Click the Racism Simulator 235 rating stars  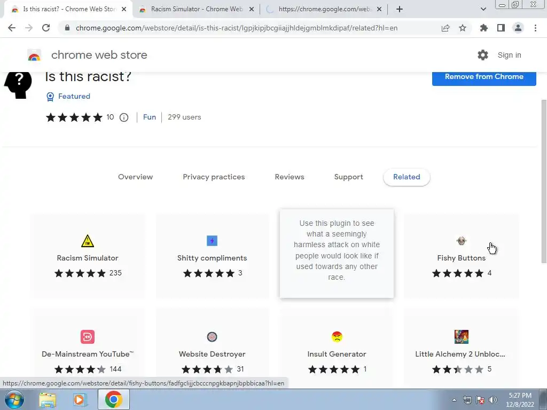pyautogui.click(x=80, y=273)
